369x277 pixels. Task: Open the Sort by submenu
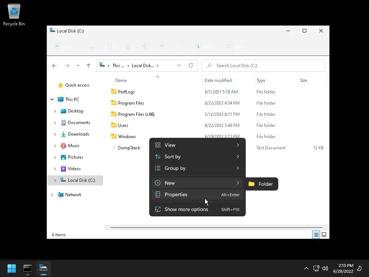(197, 157)
